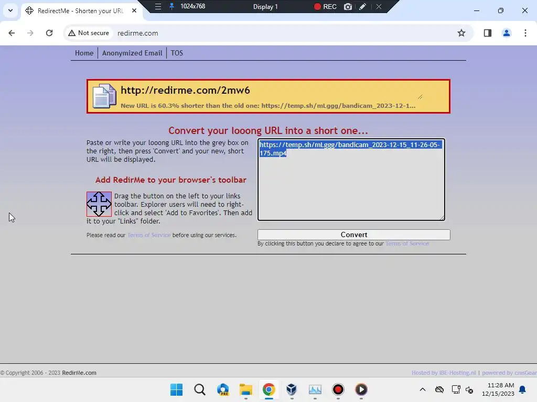Click the RedirectMe - Shorten your URL tab
This screenshot has width=537, height=402.
80,10
